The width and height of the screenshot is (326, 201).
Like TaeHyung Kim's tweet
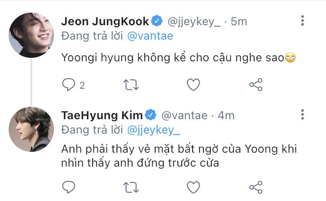[193, 187]
